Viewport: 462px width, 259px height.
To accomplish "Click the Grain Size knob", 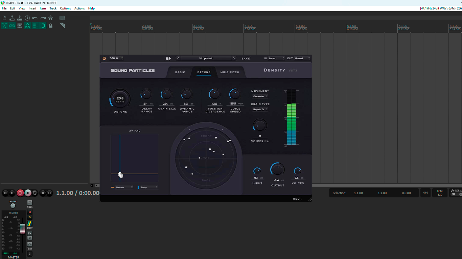I will [x=167, y=95].
